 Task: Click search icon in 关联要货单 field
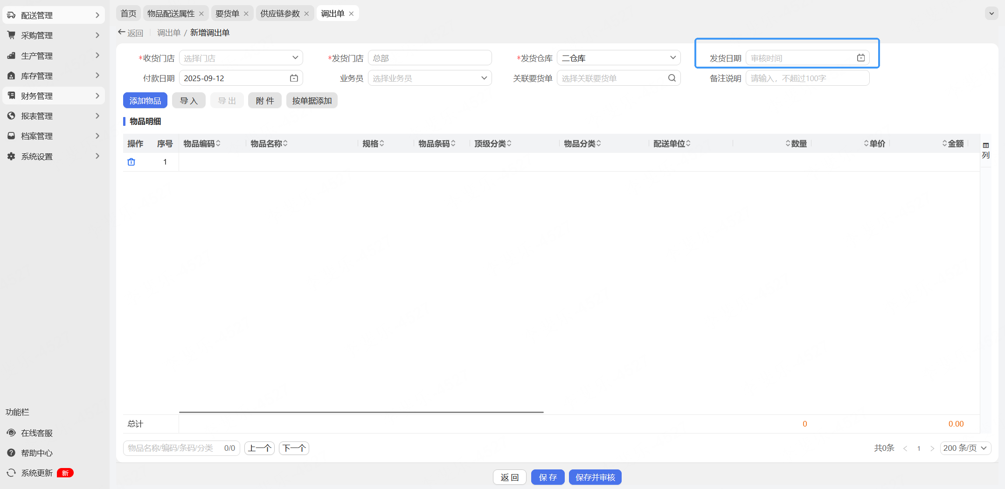(x=672, y=78)
